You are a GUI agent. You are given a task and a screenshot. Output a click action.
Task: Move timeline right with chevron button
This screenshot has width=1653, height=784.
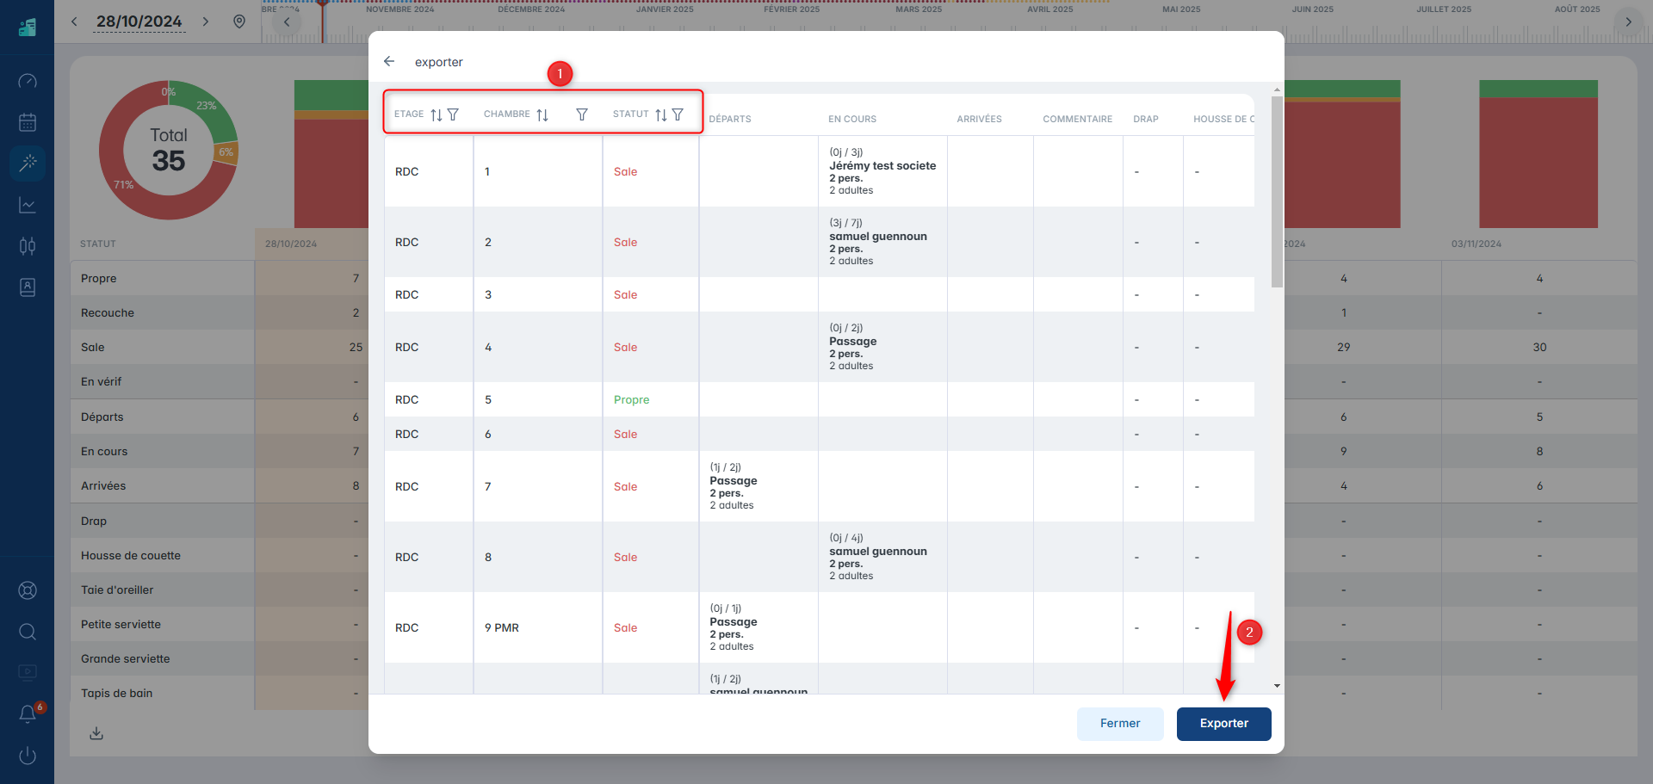pos(1628,22)
